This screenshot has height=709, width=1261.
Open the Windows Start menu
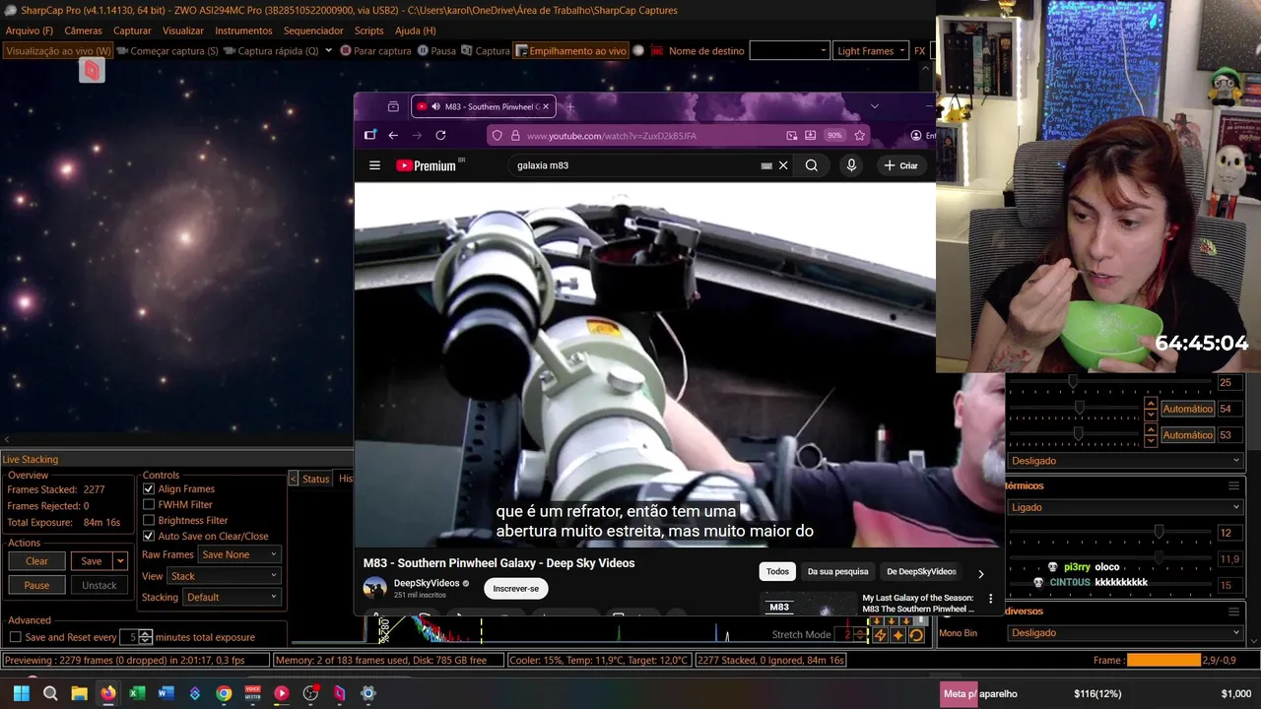(x=22, y=693)
